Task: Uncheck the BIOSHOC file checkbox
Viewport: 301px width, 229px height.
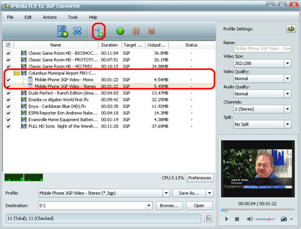Action: click(x=8, y=53)
